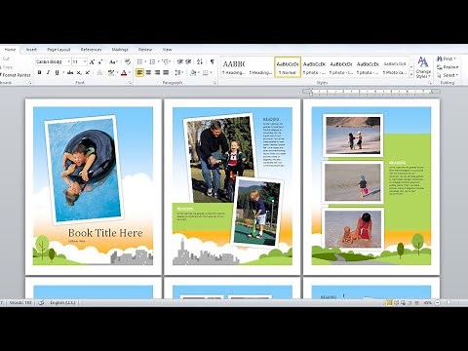Click the Zoom Out minus button
468x351 pixels.
(438, 302)
